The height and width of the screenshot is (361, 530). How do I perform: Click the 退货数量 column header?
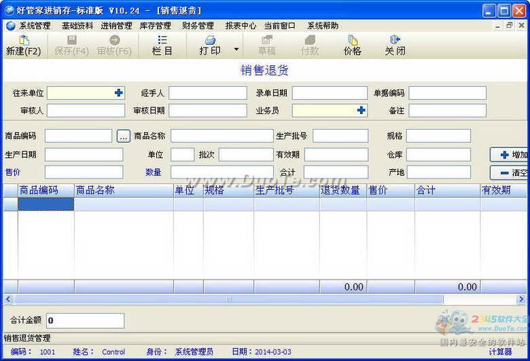click(343, 191)
